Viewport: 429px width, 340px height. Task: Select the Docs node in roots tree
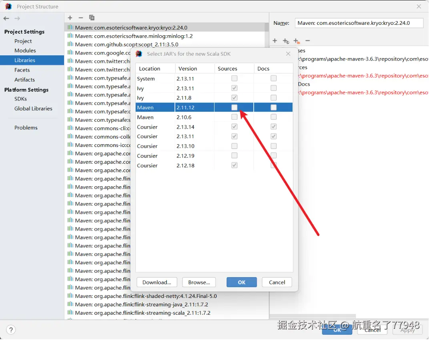pyautogui.click(x=304, y=84)
